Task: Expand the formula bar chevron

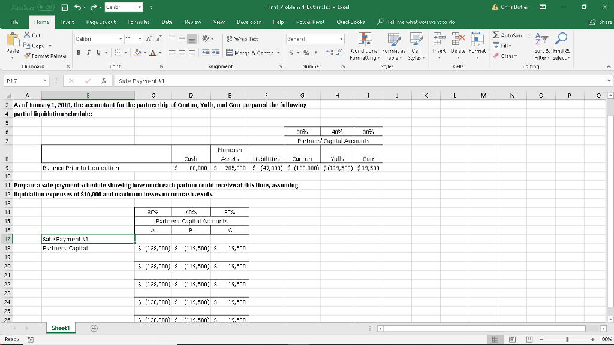Action: click(x=609, y=81)
